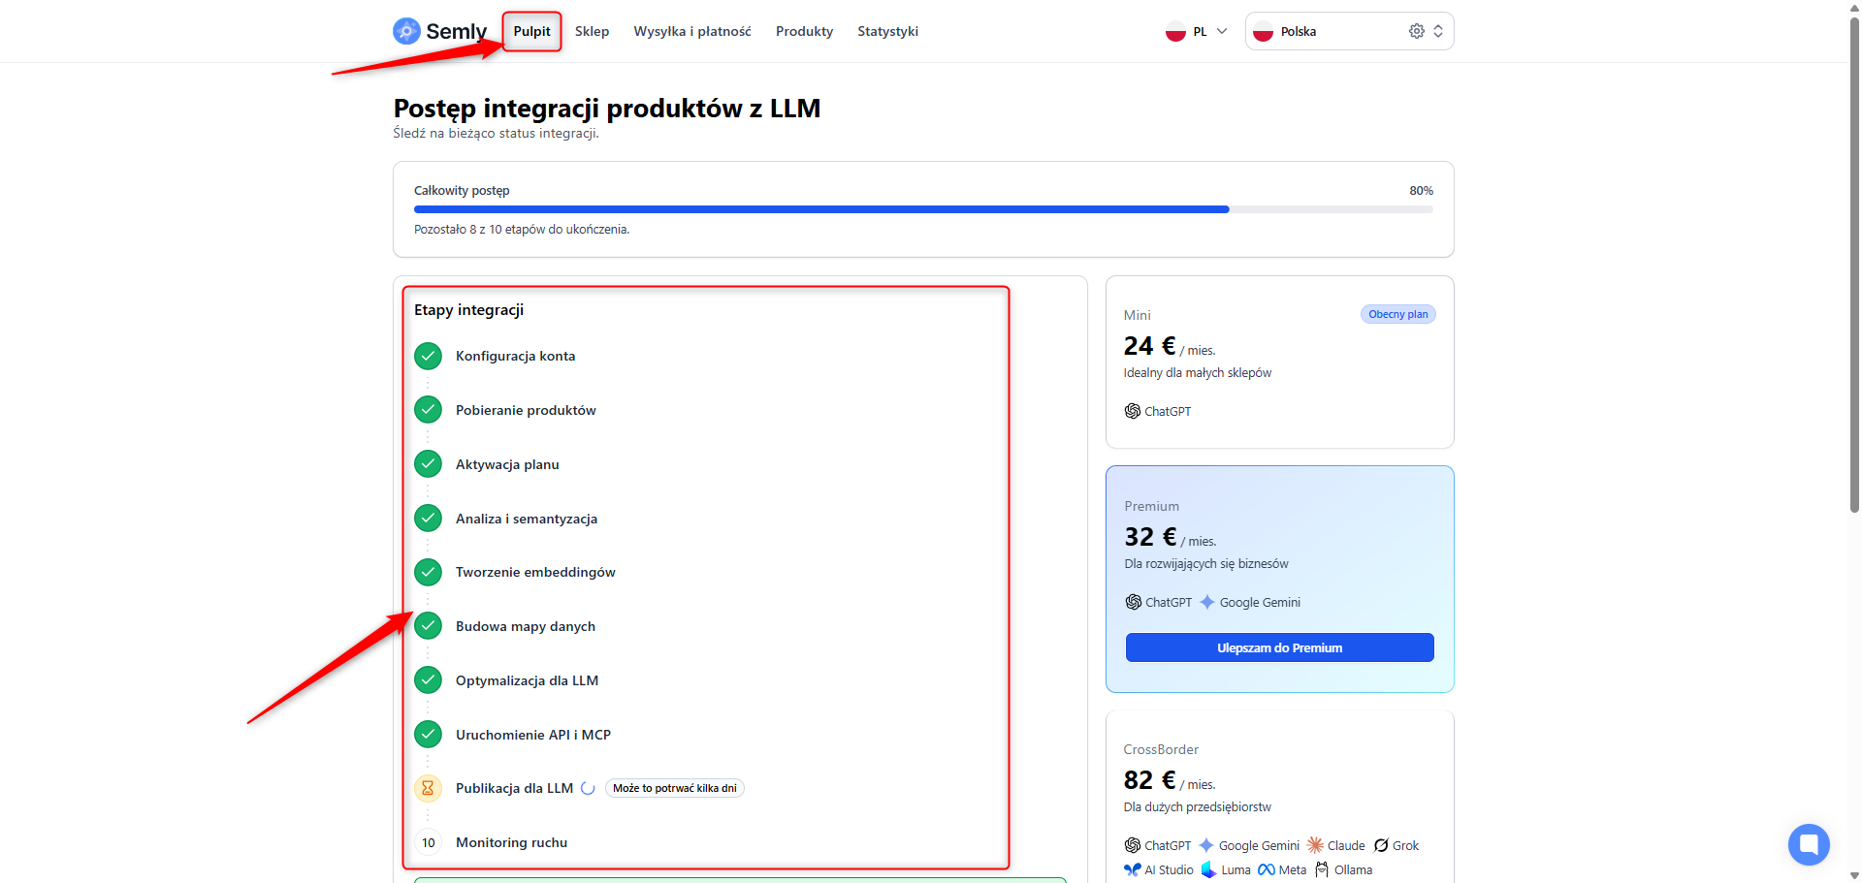Click the Obecny plan badge
The width and height of the screenshot is (1862, 883).
1397,314
